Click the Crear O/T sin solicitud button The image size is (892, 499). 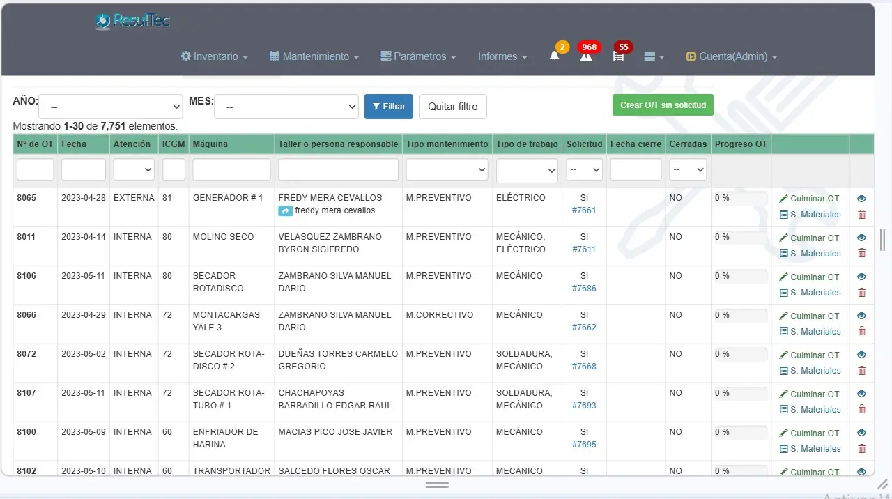(x=663, y=105)
